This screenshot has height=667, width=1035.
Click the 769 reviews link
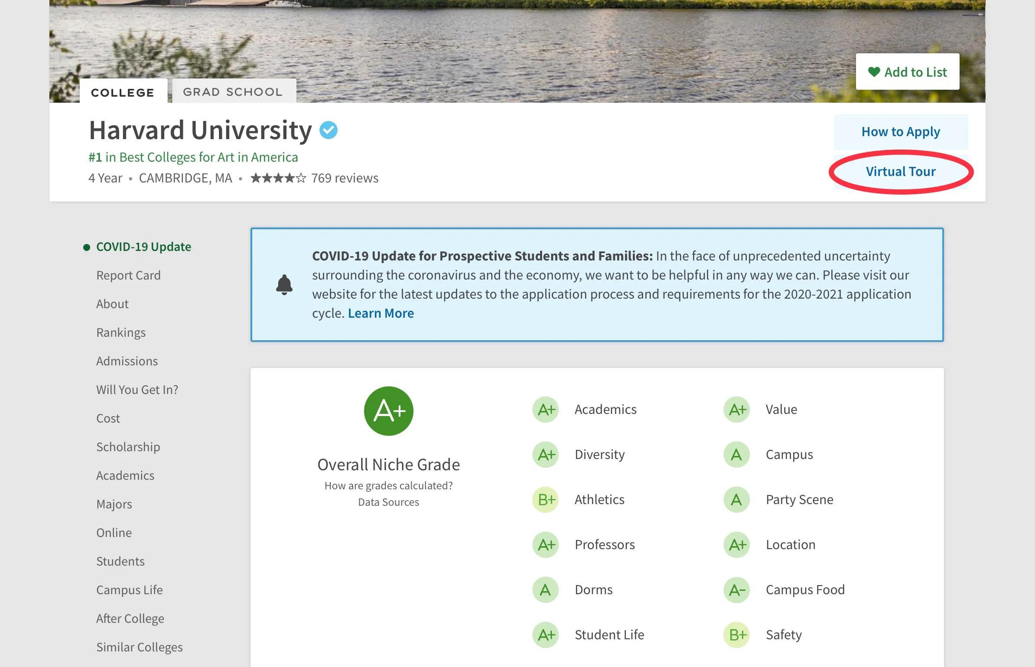345,178
